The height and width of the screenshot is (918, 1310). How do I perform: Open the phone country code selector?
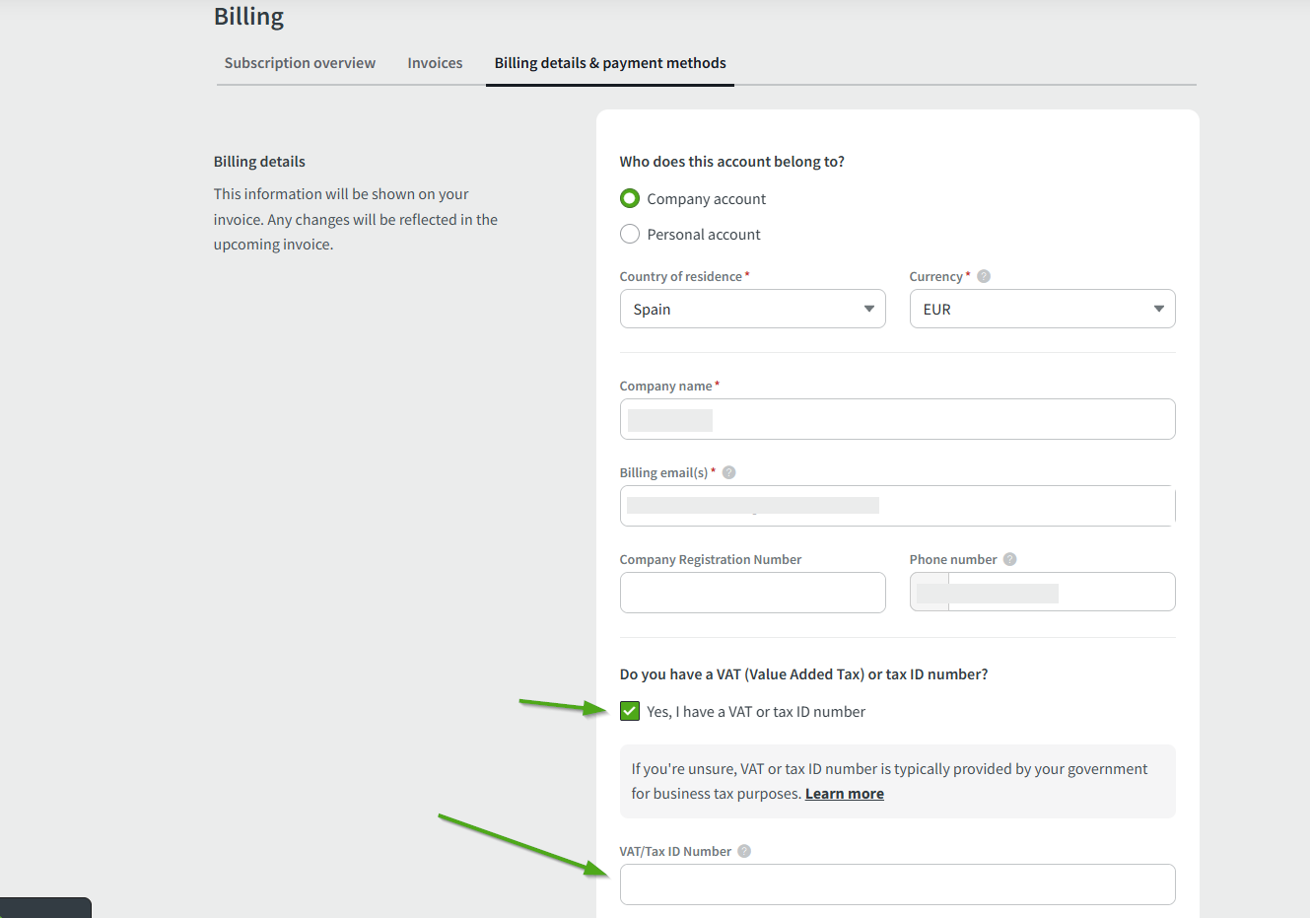tap(930, 593)
